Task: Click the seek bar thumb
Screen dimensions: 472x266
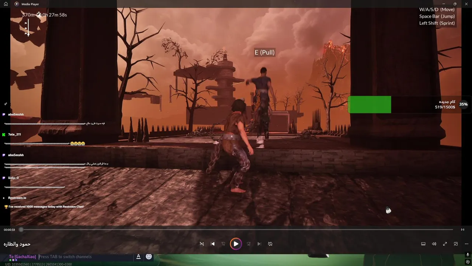Action: point(21,229)
